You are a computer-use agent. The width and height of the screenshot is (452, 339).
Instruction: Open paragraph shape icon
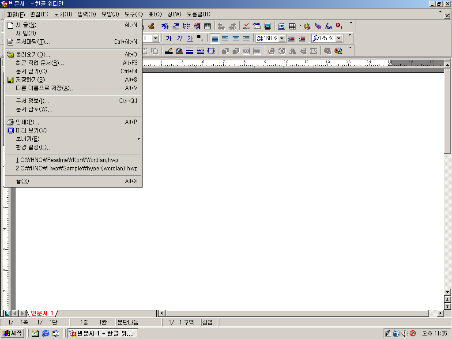tap(176, 26)
